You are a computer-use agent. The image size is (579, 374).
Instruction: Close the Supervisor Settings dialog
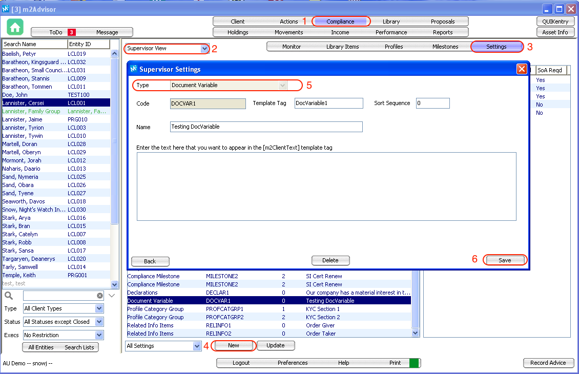point(522,69)
